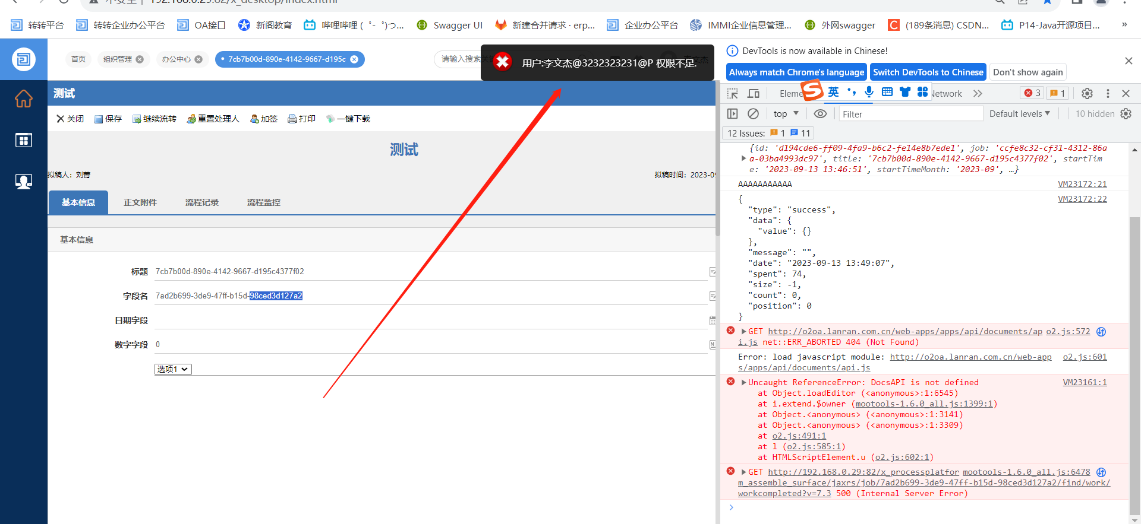Close the DevTools language notification bar
Image resolution: width=1141 pixels, height=524 pixels.
pyautogui.click(x=1129, y=61)
